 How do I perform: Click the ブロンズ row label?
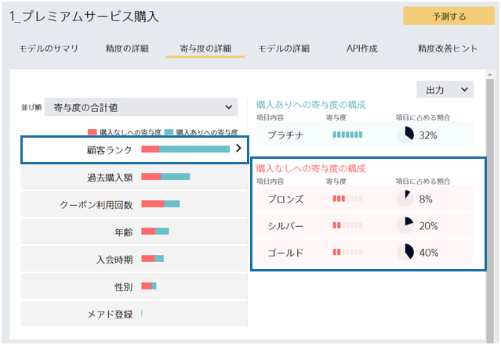click(x=285, y=199)
